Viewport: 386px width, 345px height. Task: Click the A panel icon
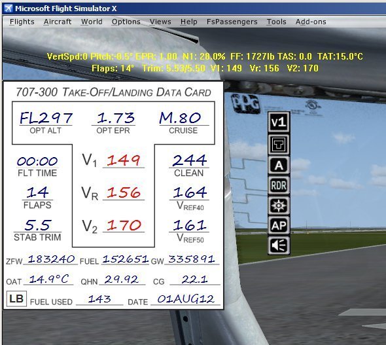pos(279,165)
